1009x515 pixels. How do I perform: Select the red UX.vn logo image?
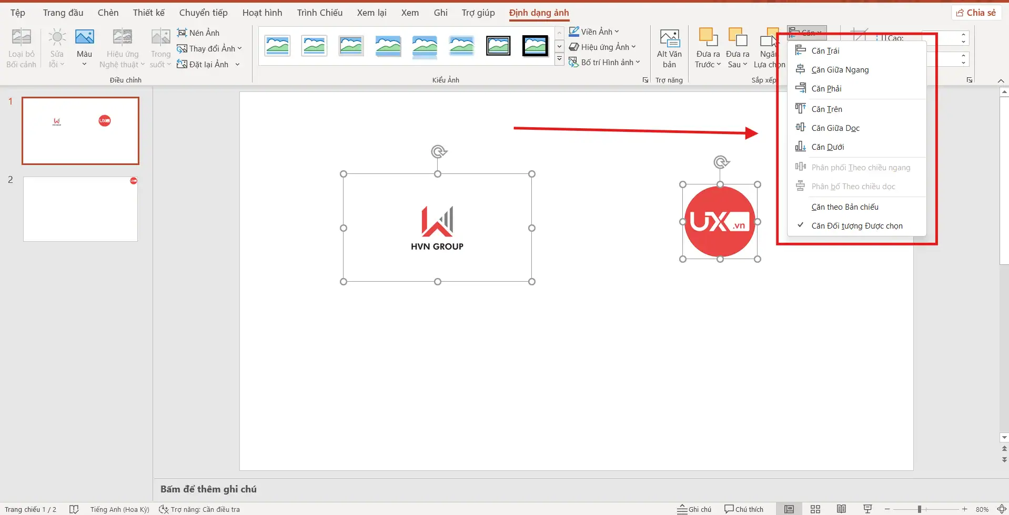(x=720, y=221)
